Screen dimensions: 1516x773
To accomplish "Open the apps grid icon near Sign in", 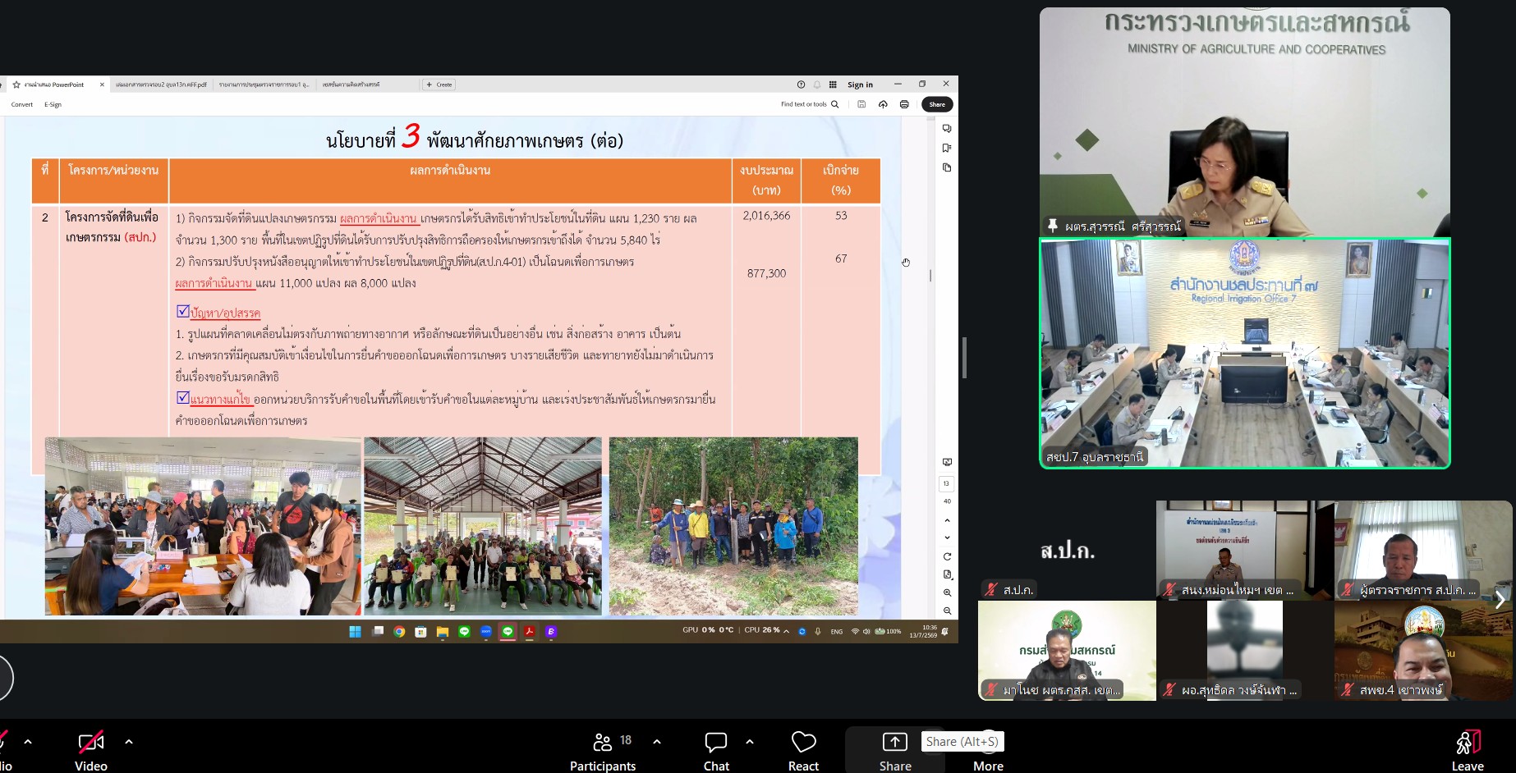I will click(833, 85).
